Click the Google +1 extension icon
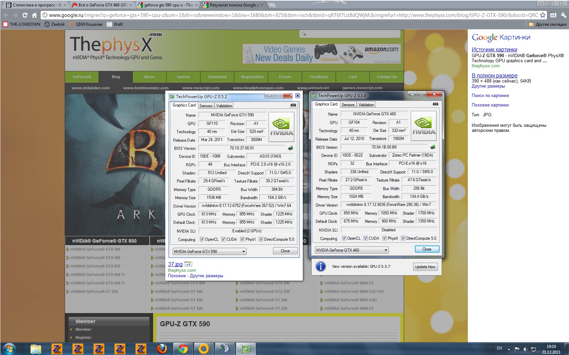Viewport: 569px width, 355px height. pyautogui.click(x=553, y=15)
